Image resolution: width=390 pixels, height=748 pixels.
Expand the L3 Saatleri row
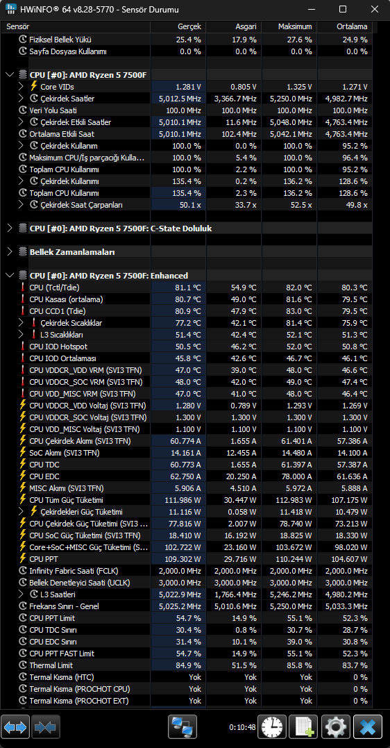[x=21, y=595]
